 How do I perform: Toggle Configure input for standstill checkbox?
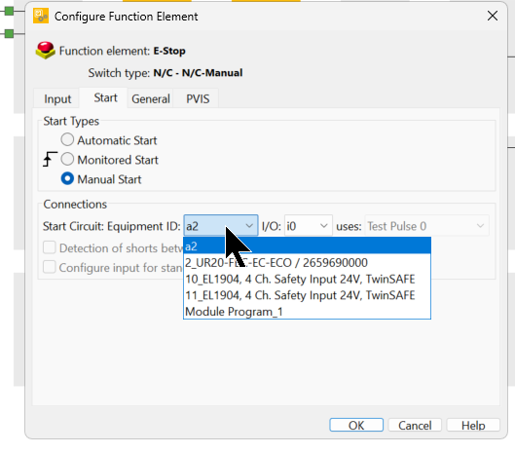(x=50, y=267)
